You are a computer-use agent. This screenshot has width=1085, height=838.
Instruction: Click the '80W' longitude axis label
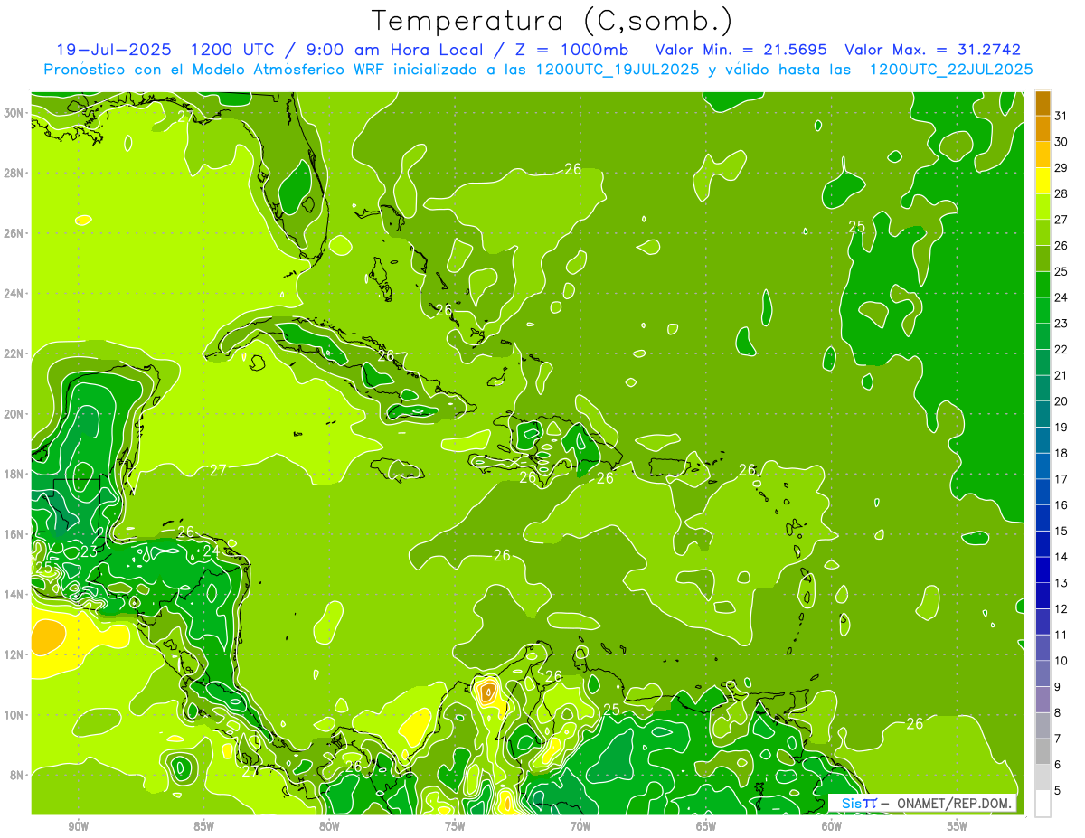[329, 826]
